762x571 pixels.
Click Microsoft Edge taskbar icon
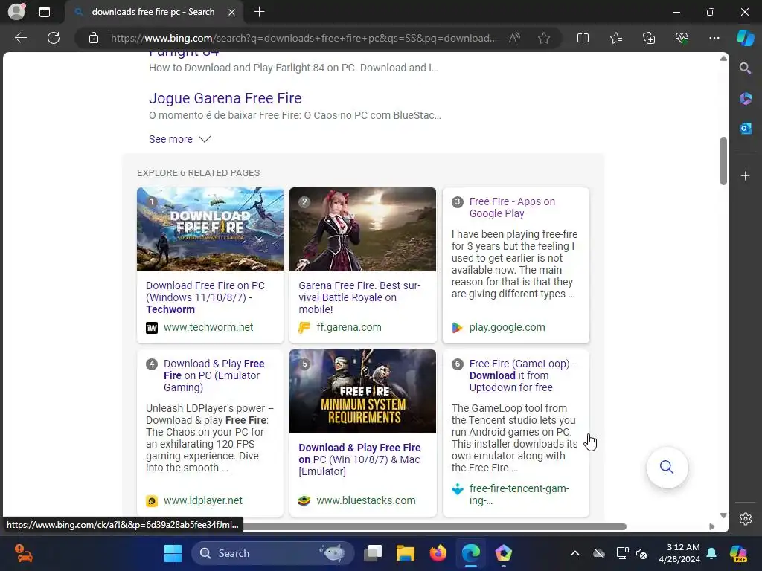pos(470,553)
